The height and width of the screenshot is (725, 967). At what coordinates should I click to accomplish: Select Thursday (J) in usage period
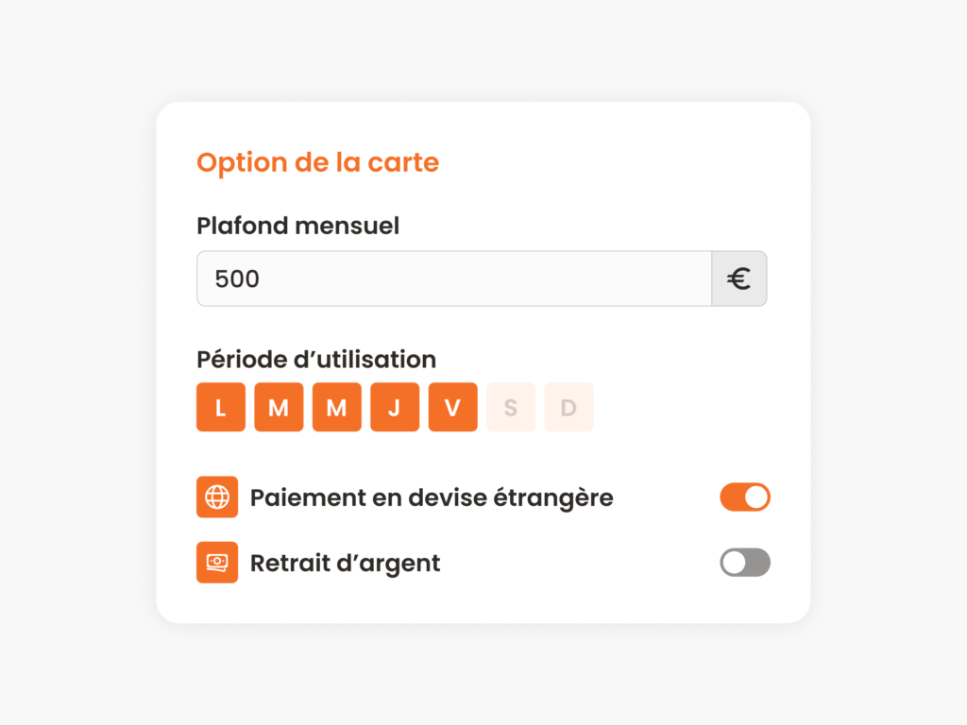tap(395, 407)
